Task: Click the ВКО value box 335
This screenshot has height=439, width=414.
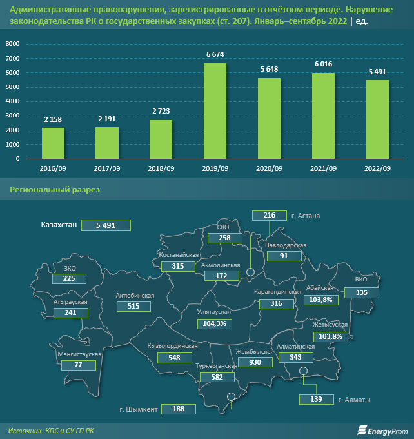Action: pyautogui.click(x=361, y=293)
